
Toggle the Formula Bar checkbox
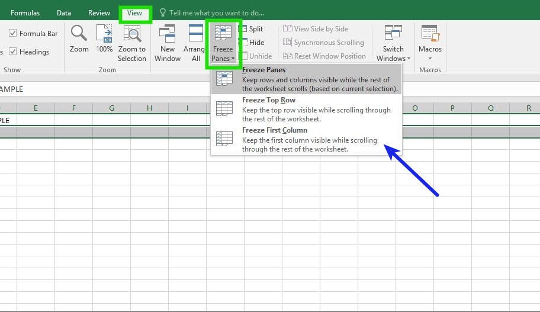click(13, 33)
